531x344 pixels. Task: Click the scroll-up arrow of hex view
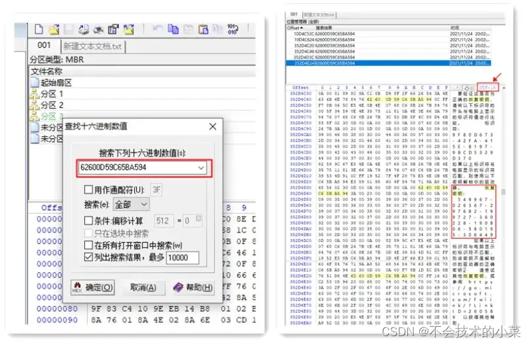coord(504,87)
